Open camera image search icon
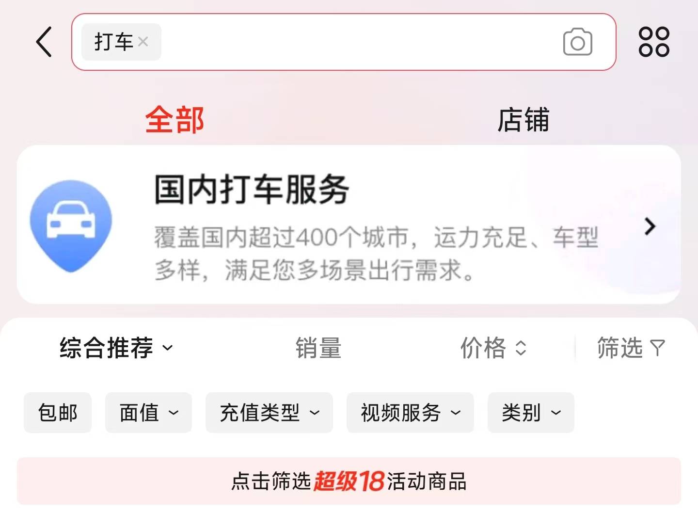The image size is (698, 513). click(577, 42)
